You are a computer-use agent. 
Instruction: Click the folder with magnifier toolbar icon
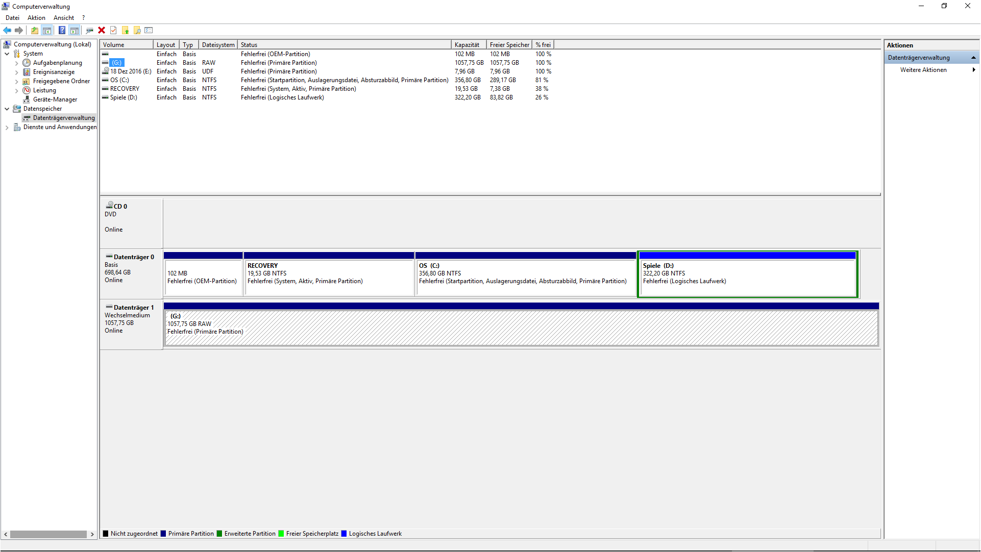[x=137, y=31]
